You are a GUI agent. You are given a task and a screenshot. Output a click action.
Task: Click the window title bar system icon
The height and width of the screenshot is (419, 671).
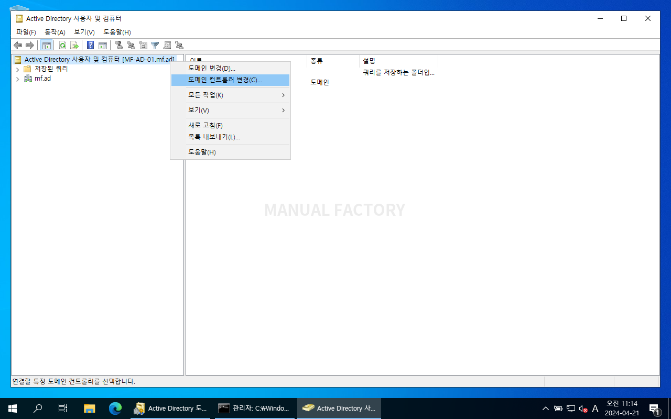pos(19,19)
